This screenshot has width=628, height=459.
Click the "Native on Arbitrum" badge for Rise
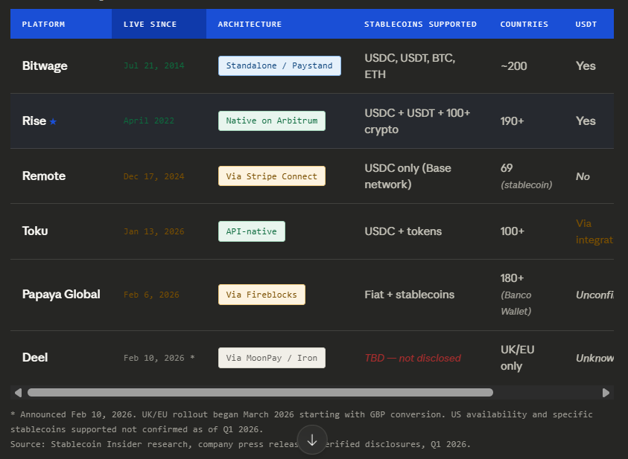pyautogui.click(x=271, y=121)
